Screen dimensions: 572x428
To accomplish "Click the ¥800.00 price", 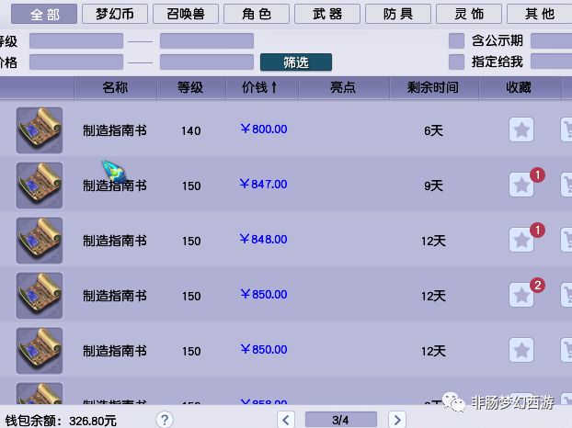I will [263, 129].
